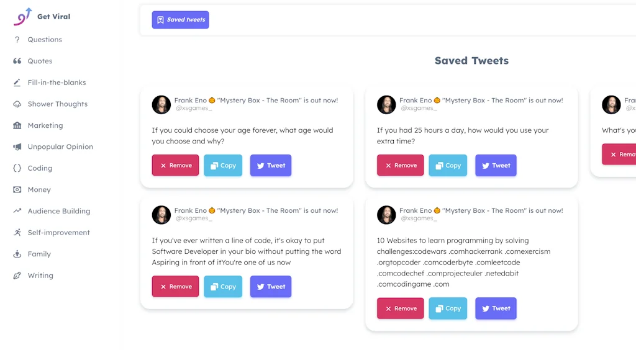Click the Audience Building trend arrow icon

coord(17,211)
